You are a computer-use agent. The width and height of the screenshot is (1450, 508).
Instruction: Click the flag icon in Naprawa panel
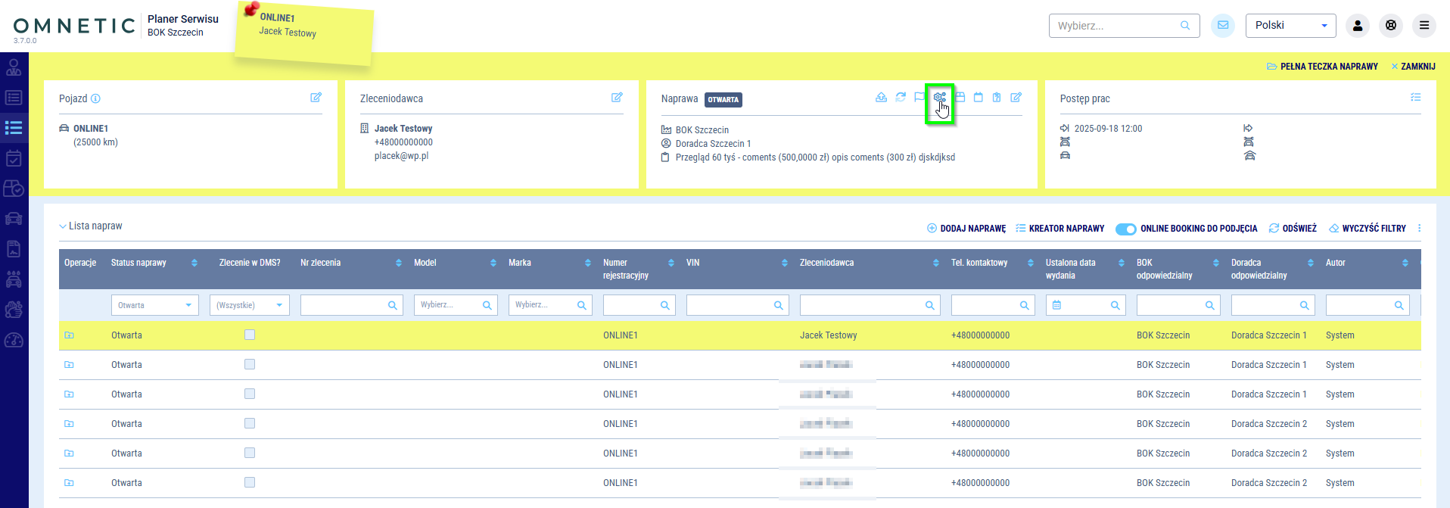[919, 98]
